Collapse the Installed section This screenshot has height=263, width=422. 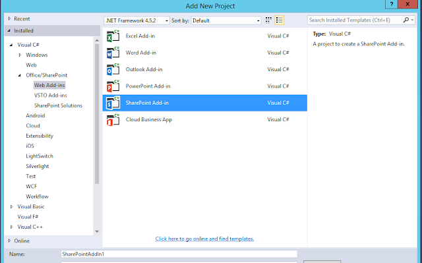(9, 31)
